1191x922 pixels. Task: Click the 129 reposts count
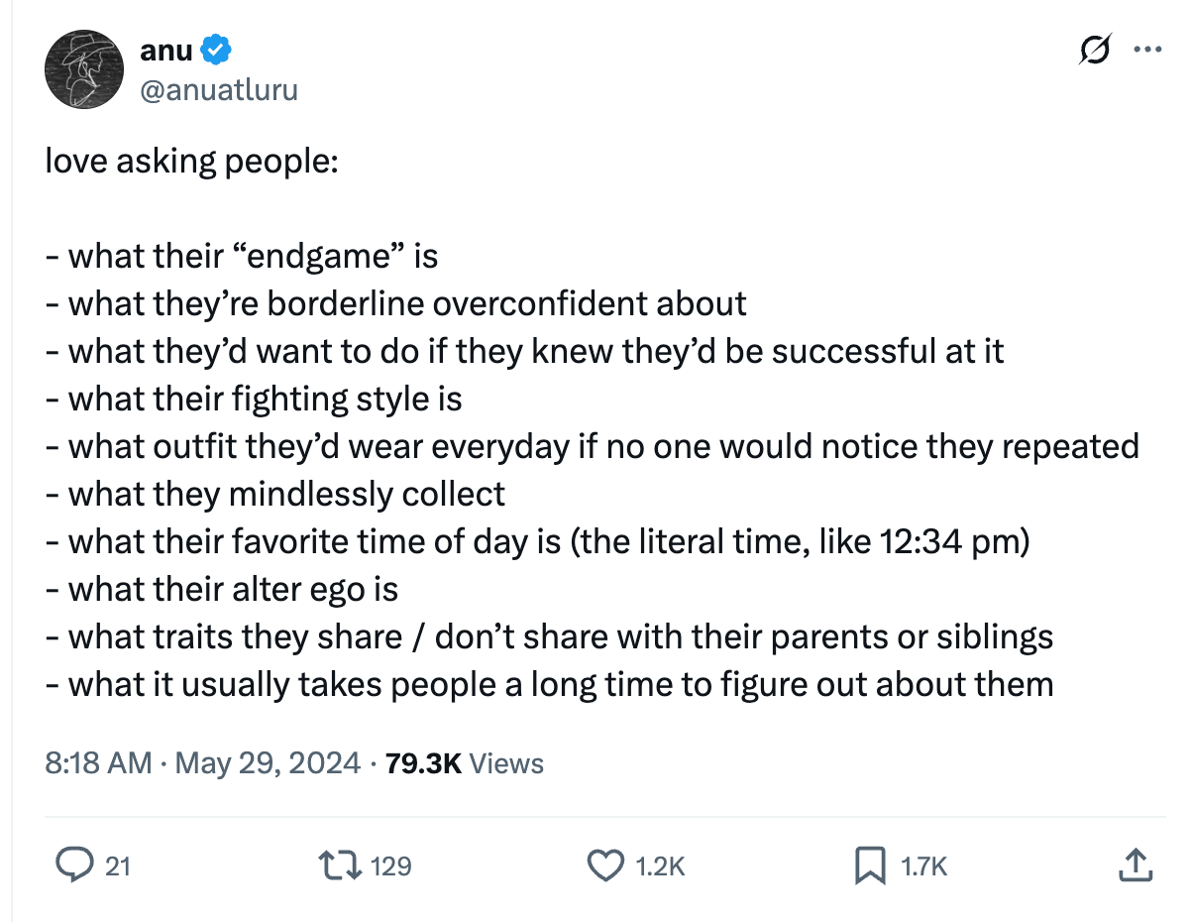coord(390,866)
